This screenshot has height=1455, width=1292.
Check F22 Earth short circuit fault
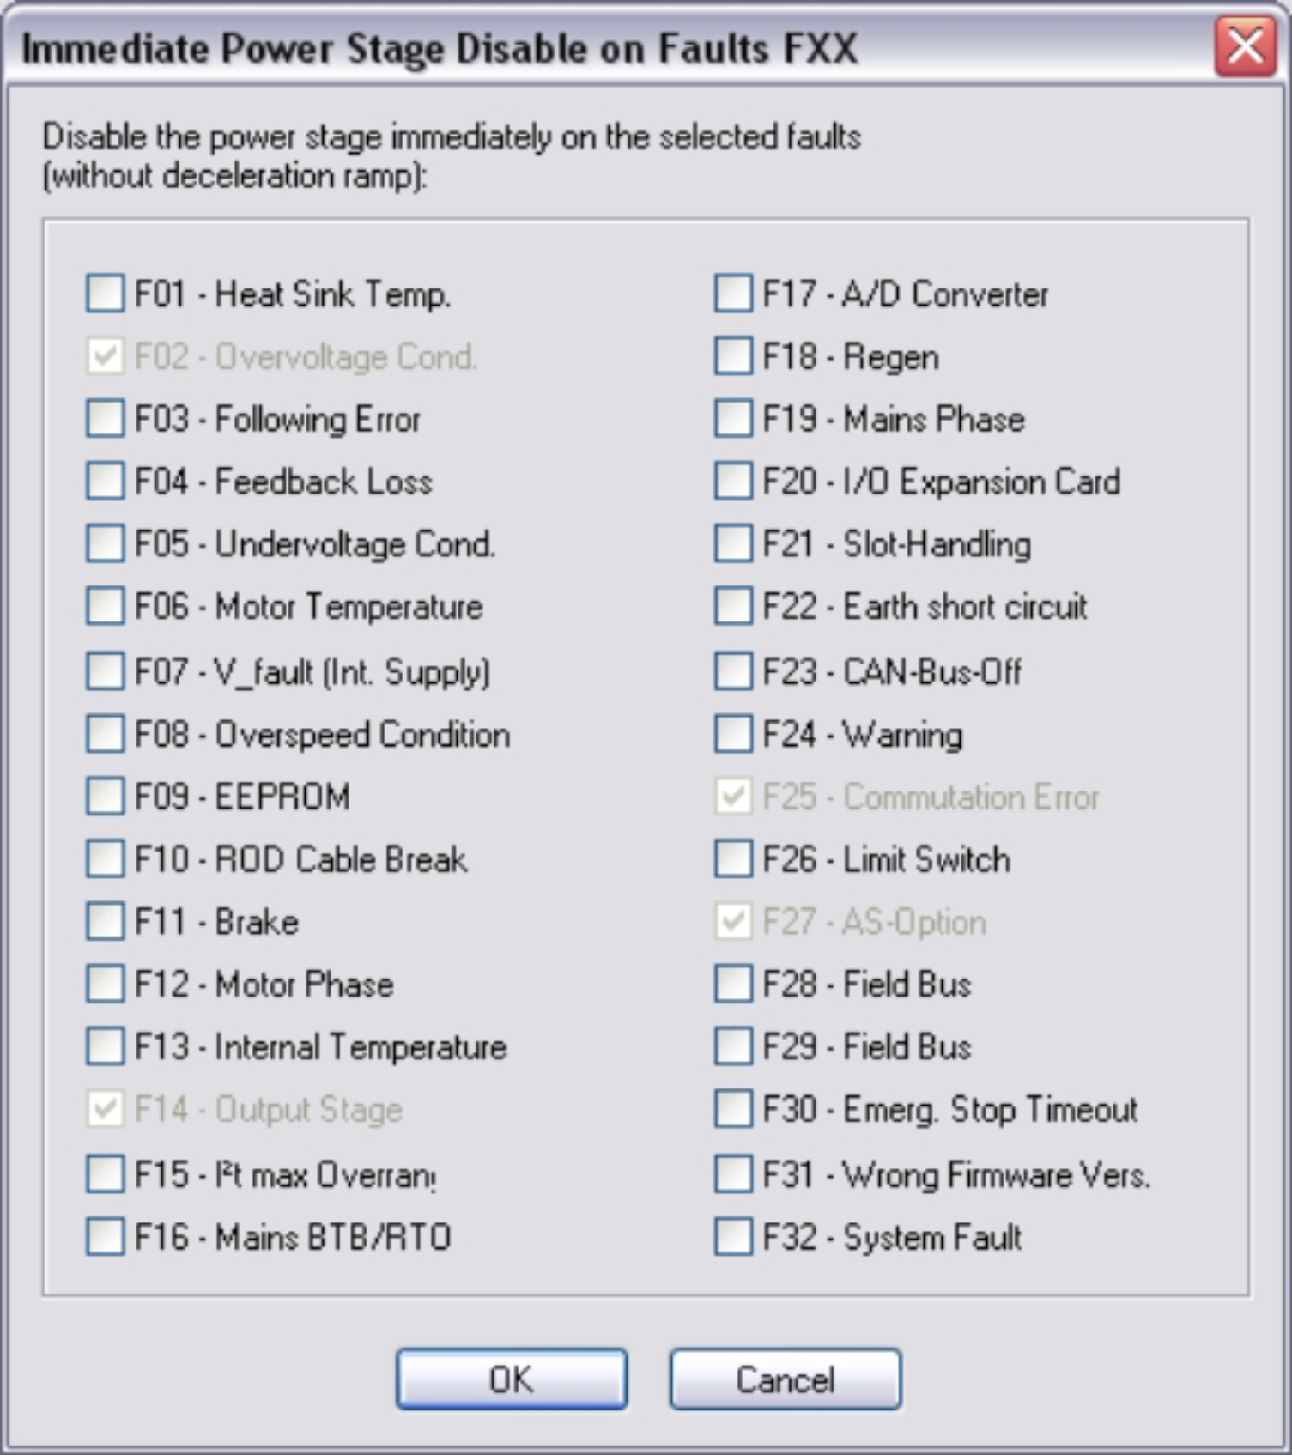(x=733, y=607)
